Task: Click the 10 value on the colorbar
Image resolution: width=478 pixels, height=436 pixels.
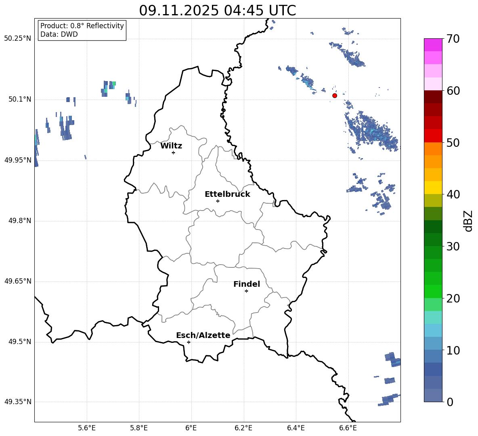Action: 453,350
